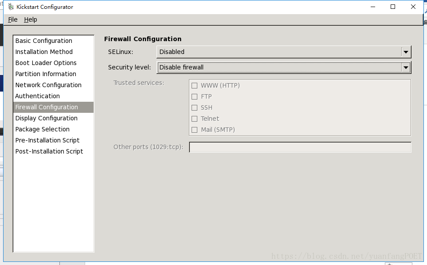Open Boot Loader Options section
The image size is (427, 265).
pos(53,63)
